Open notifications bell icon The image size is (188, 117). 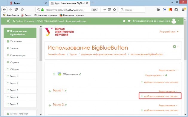coord(124,21)
